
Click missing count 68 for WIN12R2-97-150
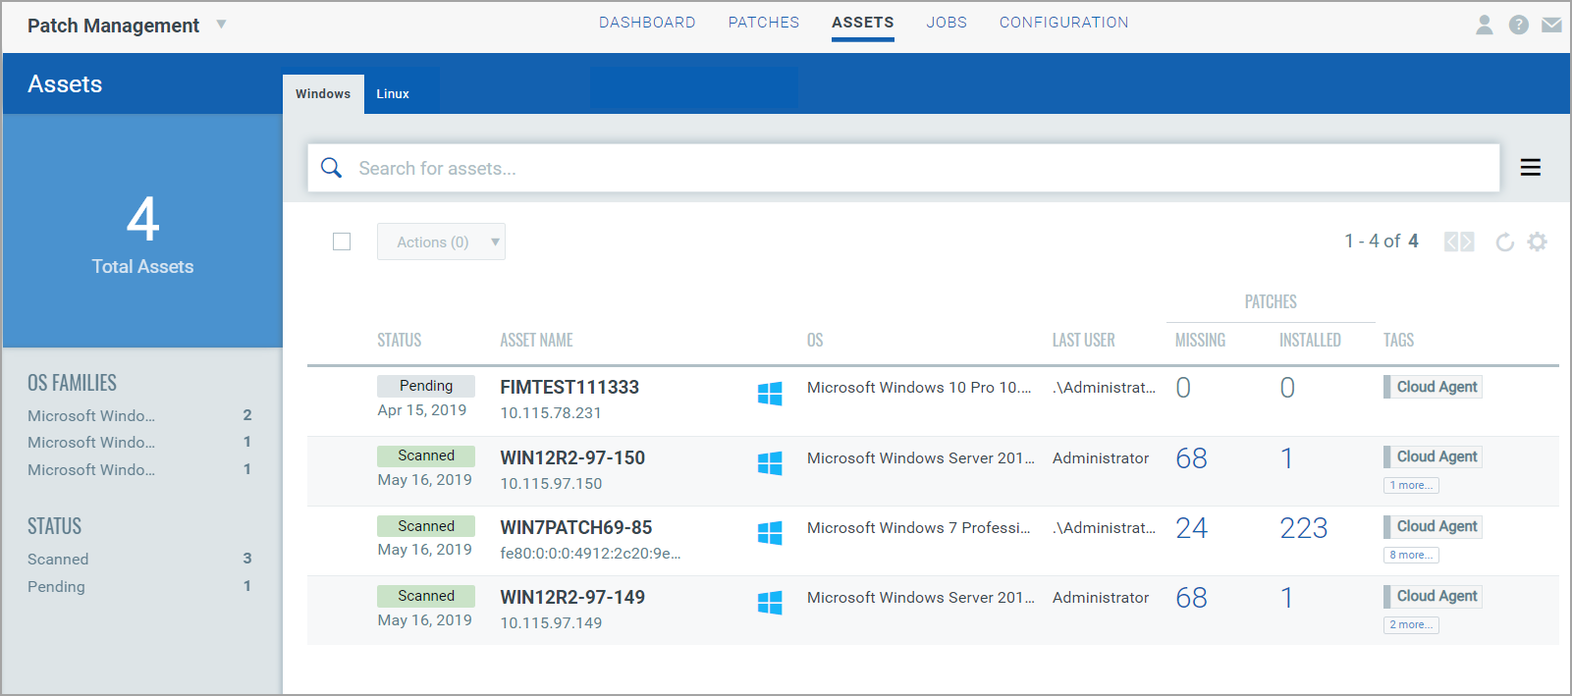point(1192,458)
